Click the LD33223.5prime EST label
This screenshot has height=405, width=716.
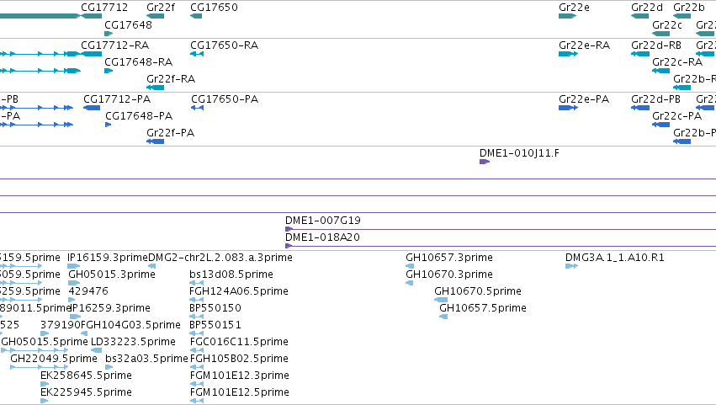[x=133, y=342]
